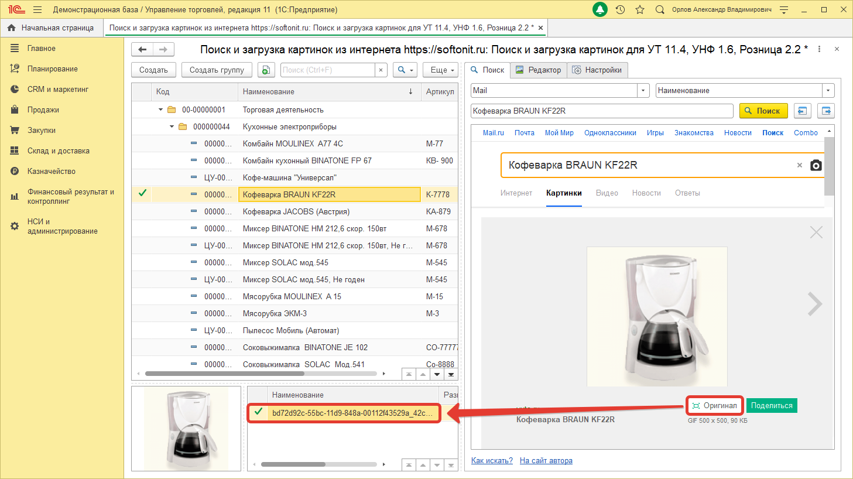853x479 pixels.
Task: Click the Оригинал button
Action: tap(715, 405)
